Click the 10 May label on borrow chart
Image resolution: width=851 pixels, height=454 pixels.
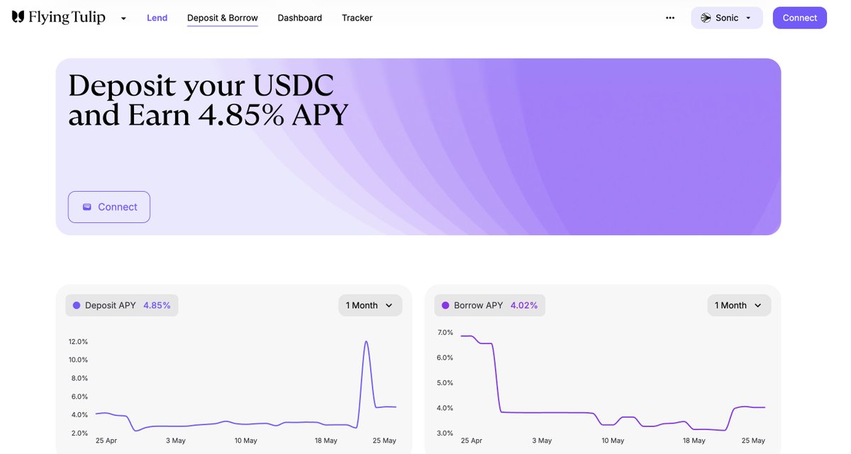coord(613,441)
